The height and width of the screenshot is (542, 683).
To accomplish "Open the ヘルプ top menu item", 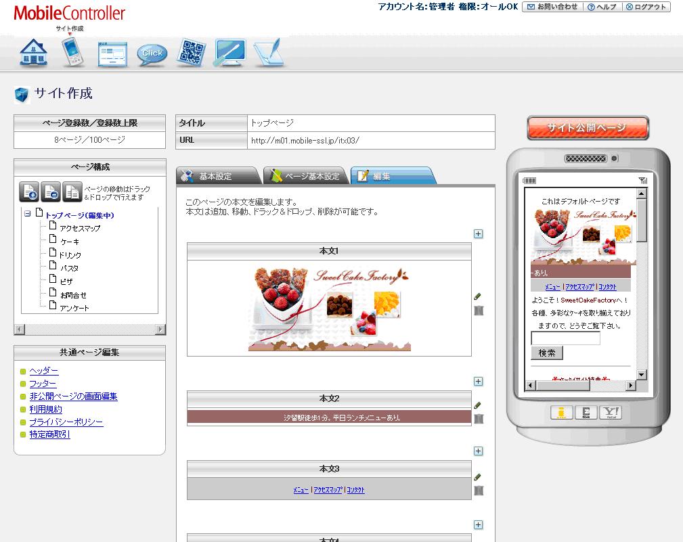I will click(x=602, y=7).
